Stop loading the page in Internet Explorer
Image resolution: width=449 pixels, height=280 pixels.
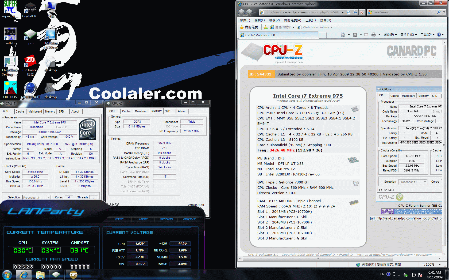362,12
